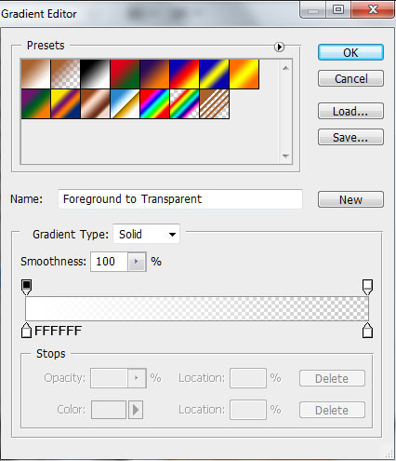Image resolution: width=396 pixels, height=461 pixels.
Task: Click the Load... button
Action: pos(350,111)
